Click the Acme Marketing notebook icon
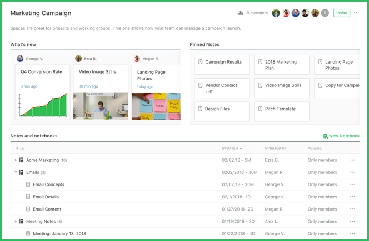The width and height of the screenshot is (369, 241). pyautogui.click(x=22, y=160)
